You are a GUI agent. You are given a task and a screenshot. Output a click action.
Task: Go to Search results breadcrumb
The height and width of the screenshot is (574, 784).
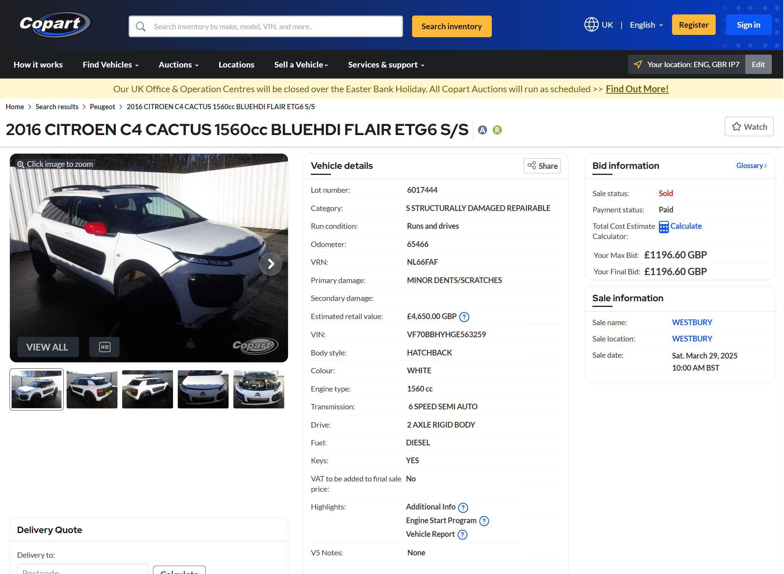tap(57, 107)
